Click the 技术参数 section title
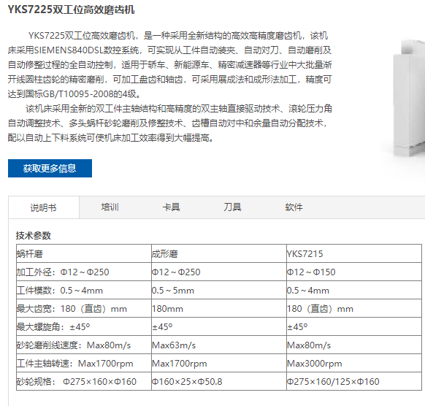Image resolution: width=425 pixels, height=406 pixels. pos(33,235)
